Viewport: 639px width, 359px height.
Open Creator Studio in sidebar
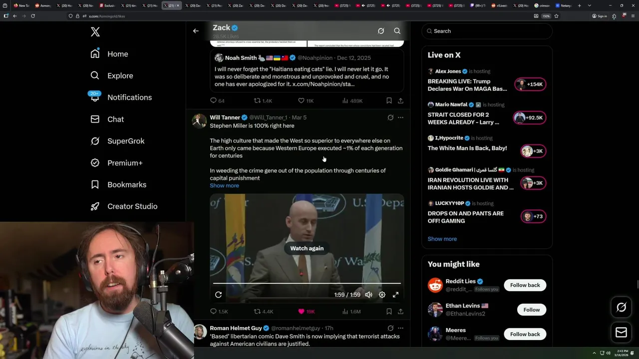(x=124, y=206)
